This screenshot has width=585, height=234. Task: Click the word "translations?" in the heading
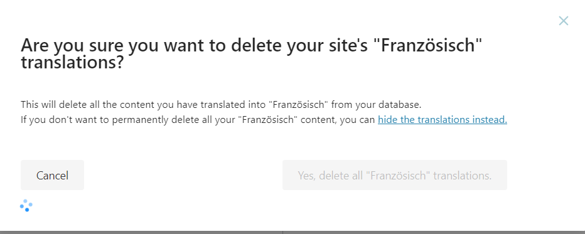[x=72, y=63]
